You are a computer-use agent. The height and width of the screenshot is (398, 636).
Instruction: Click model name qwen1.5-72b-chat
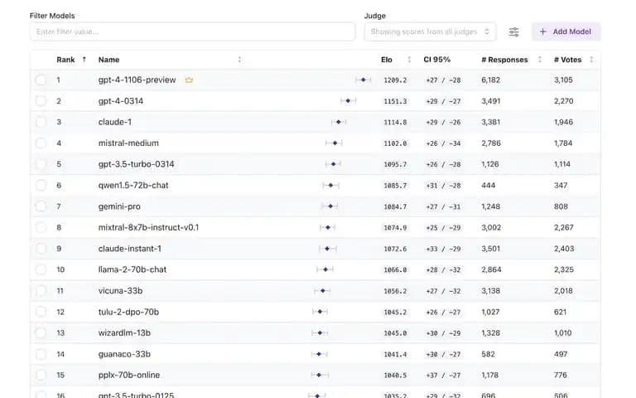click(x=133, y=185)
